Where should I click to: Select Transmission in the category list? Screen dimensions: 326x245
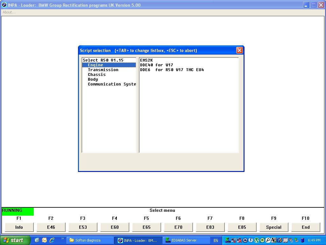coord(103,70)
